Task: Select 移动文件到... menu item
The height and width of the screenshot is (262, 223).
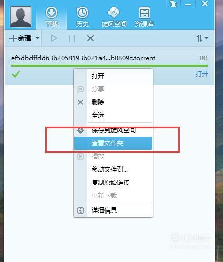Action: [x=113, y=170]
